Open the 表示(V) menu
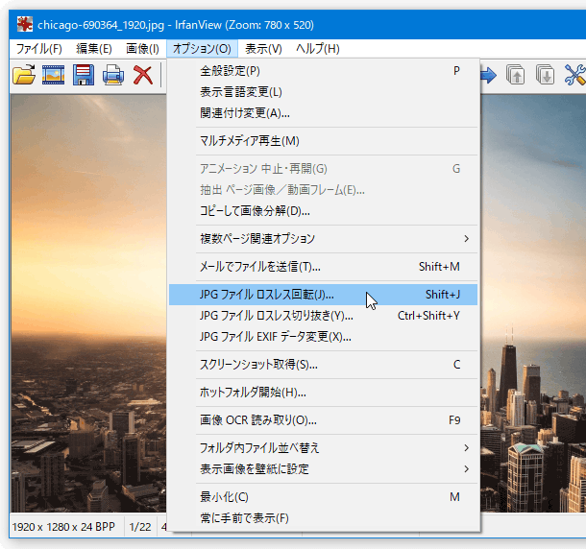 pyautogui.click(x=263, y=49)
